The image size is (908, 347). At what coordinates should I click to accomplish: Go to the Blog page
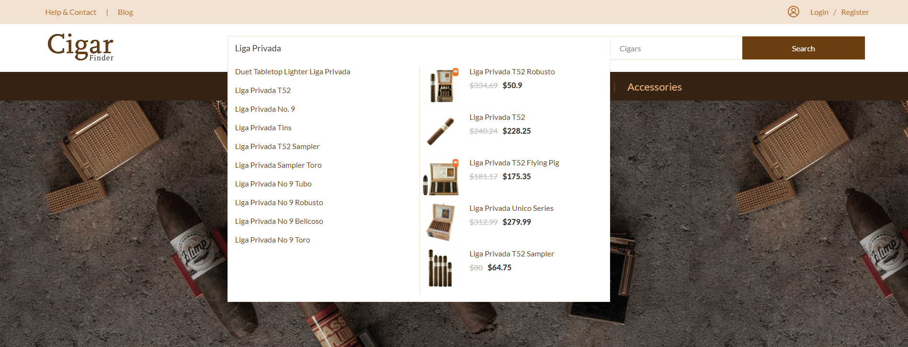click(125, 12)
